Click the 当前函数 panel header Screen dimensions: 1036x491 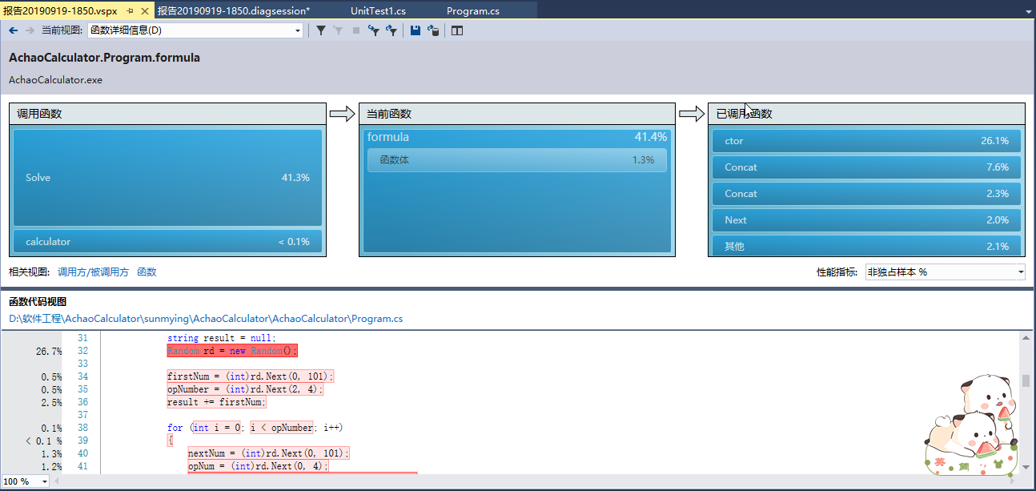517,114
